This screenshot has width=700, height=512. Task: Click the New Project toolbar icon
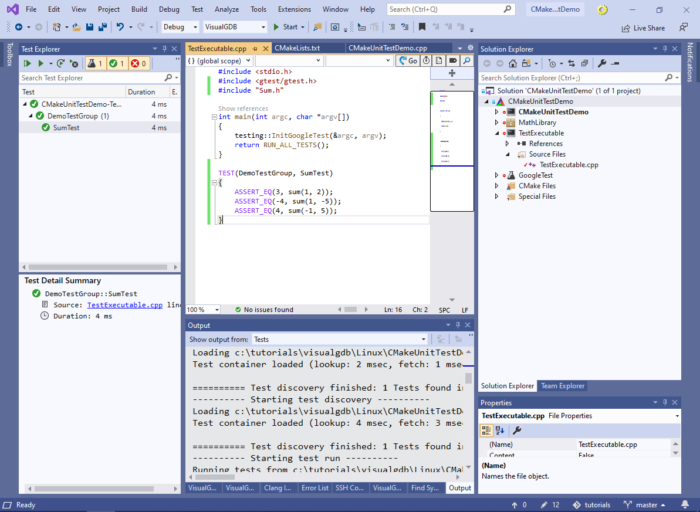point(57,27)
